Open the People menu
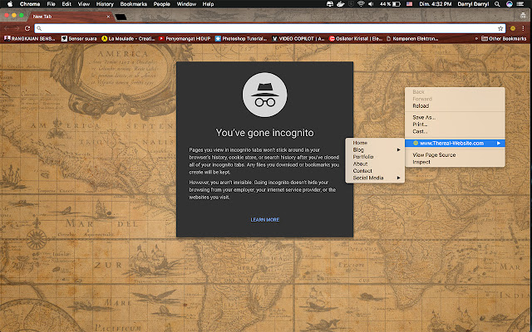This screenshot has width=532, height=332. [162, 4]
